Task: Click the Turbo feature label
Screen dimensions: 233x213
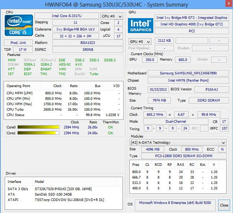Action: coord(94,74)
